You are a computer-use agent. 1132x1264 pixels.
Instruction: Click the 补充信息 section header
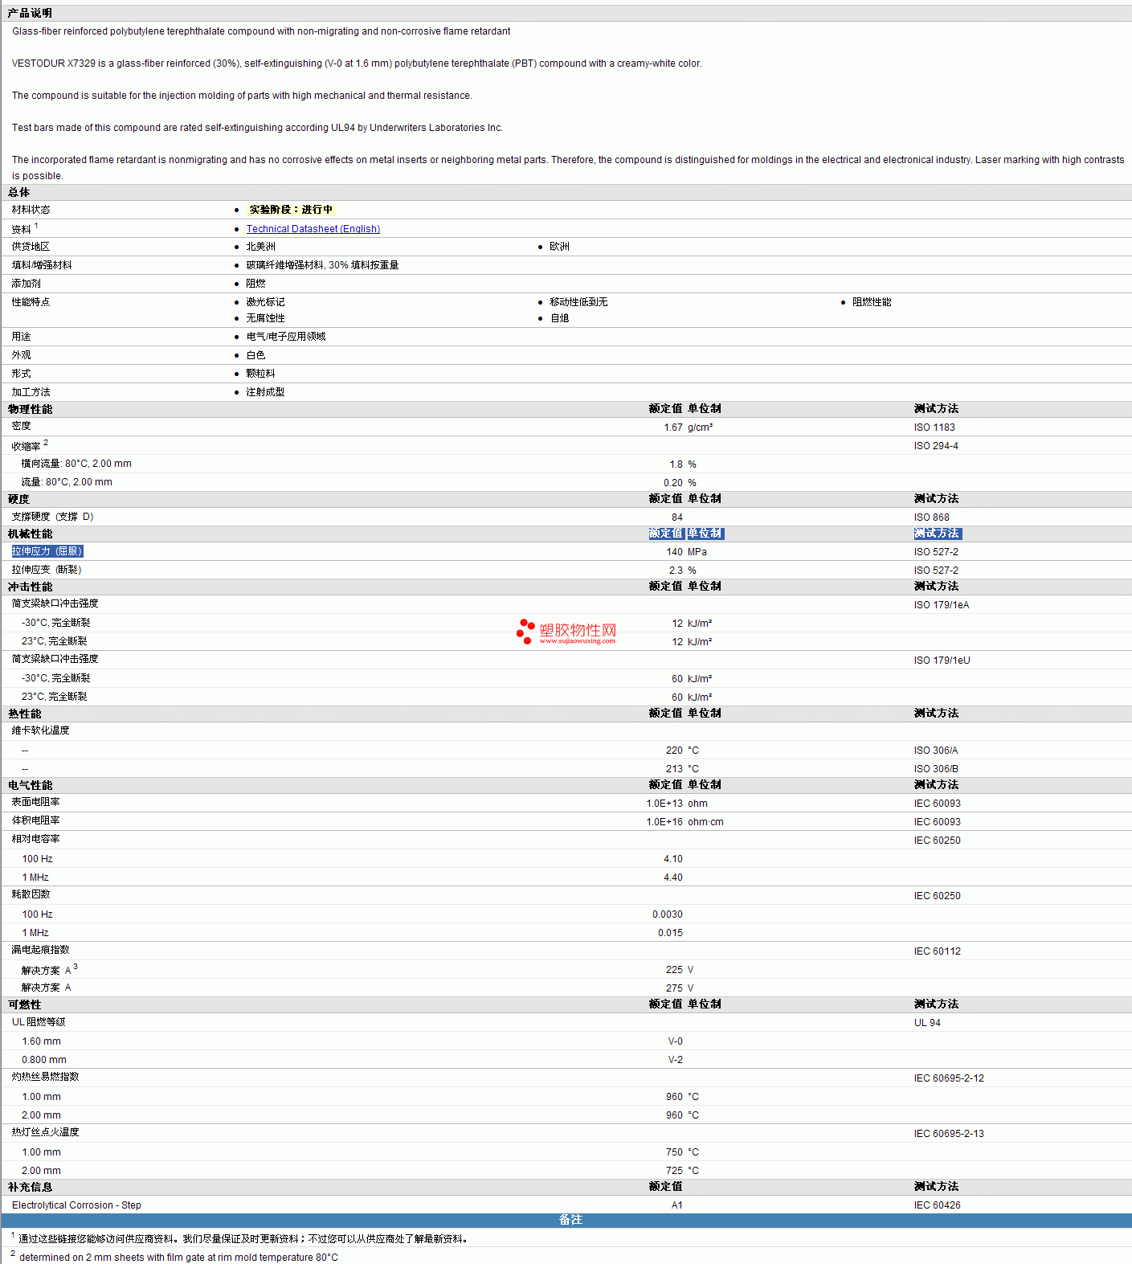pyautogui.click(x=30, y=1187)
